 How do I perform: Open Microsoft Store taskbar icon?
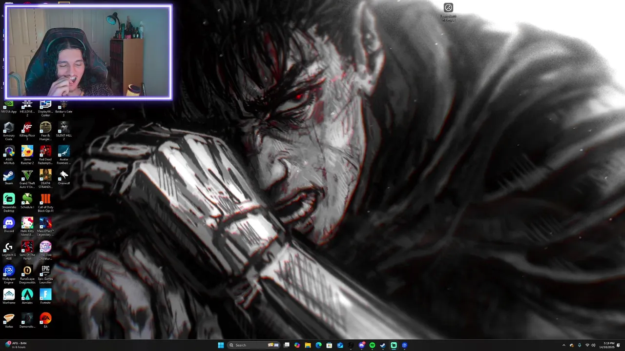(x=329, y=345)
